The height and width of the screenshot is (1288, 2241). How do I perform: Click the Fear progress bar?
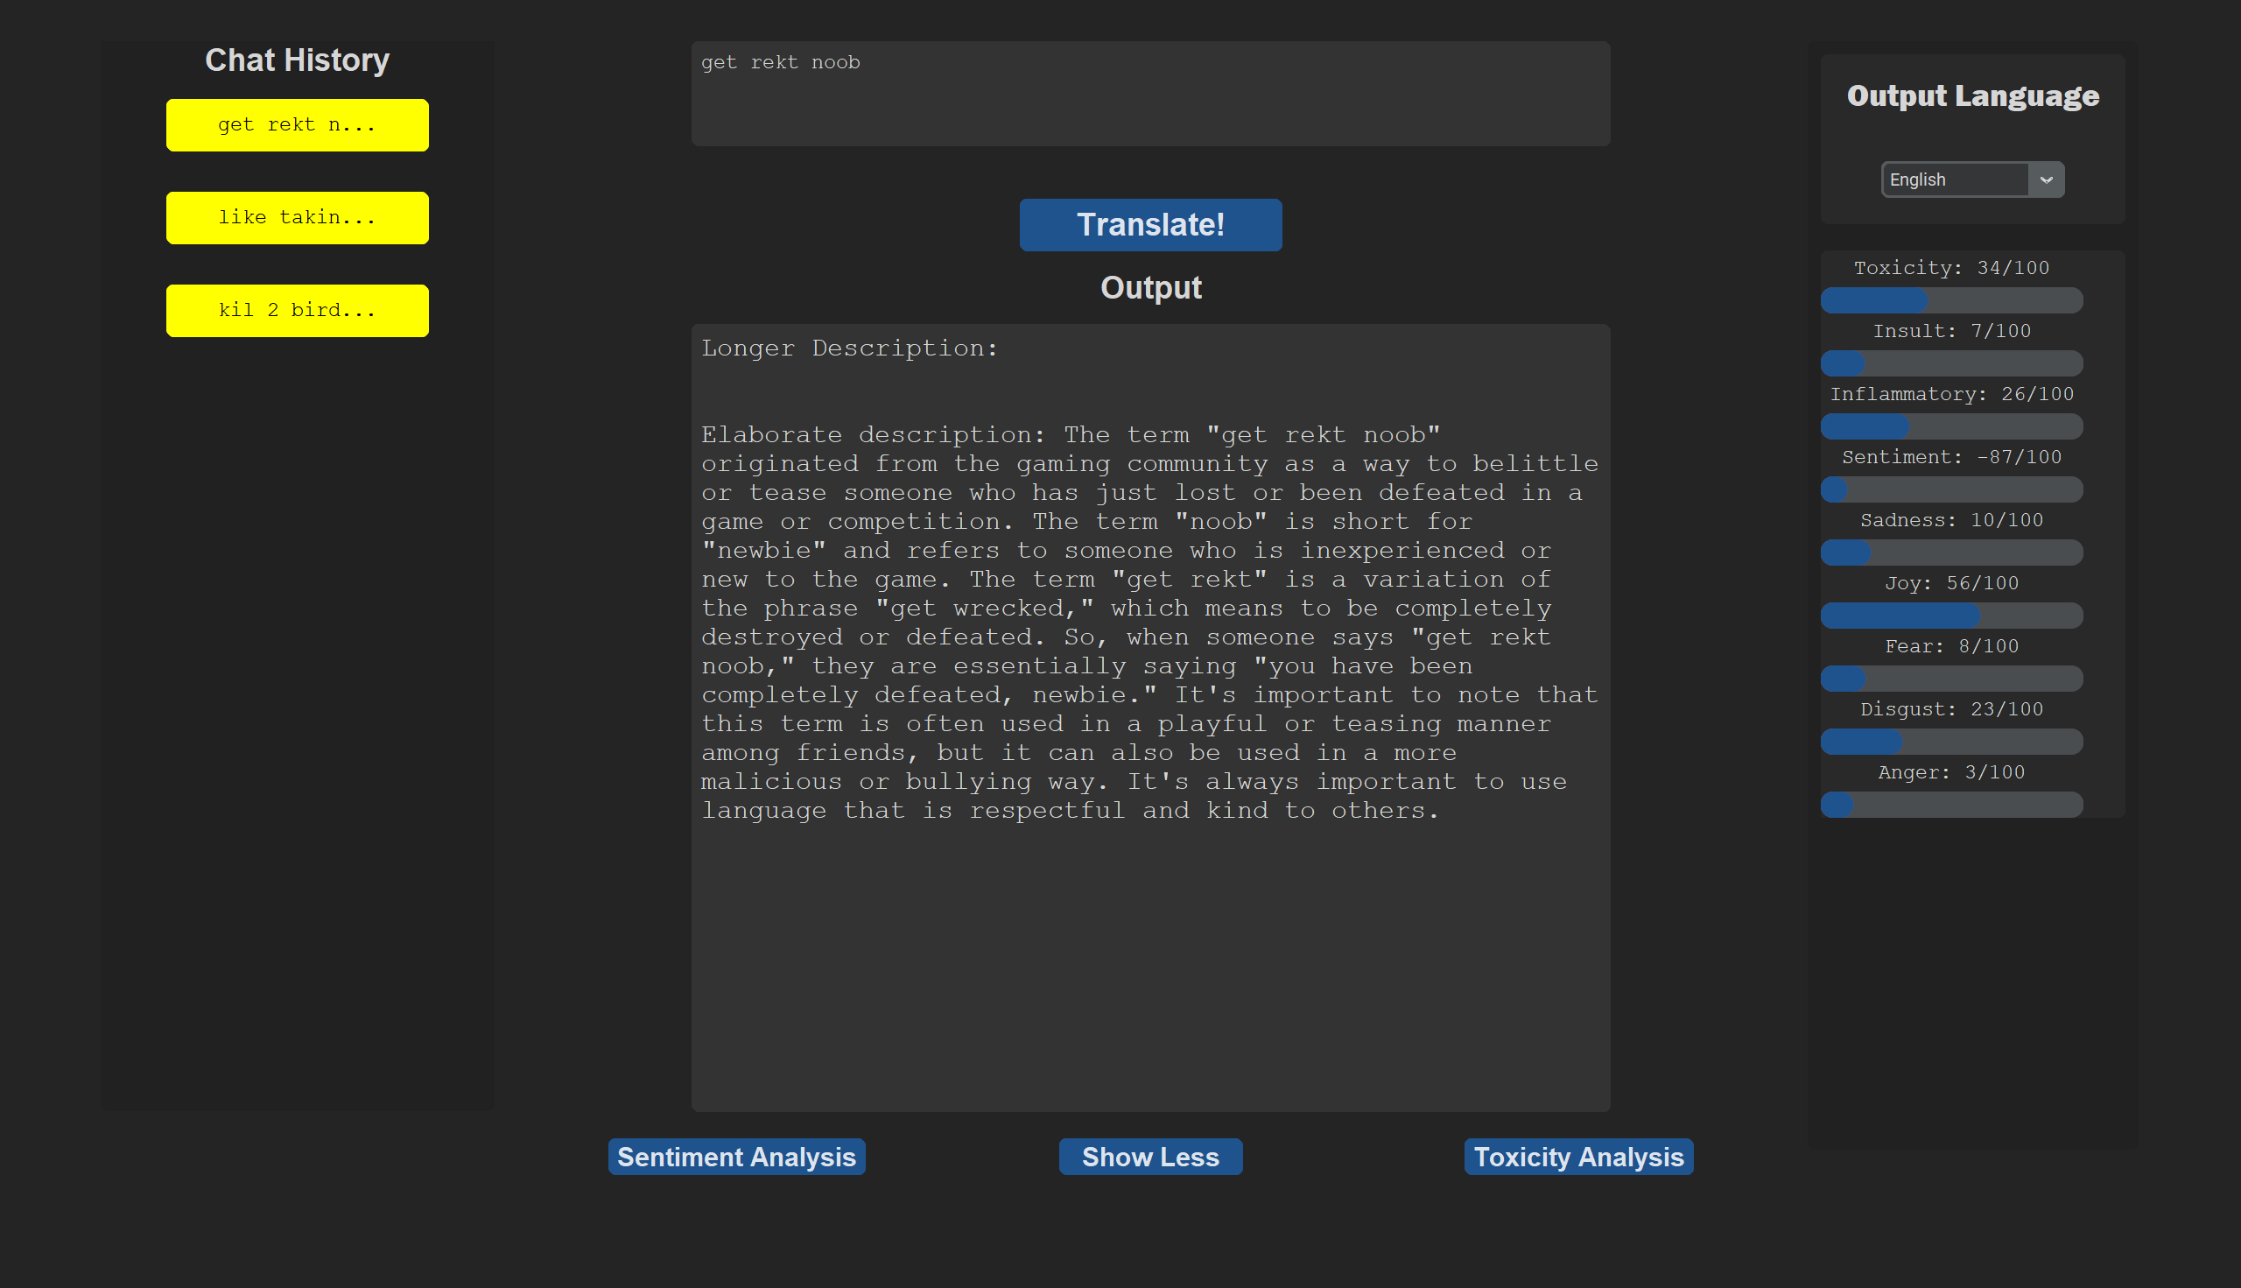[x=1951, y=679]
